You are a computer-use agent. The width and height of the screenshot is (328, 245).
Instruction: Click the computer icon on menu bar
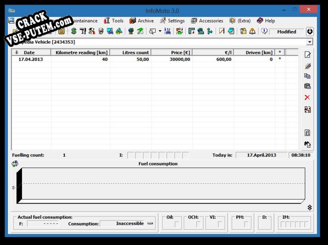[x=11, y=21]
